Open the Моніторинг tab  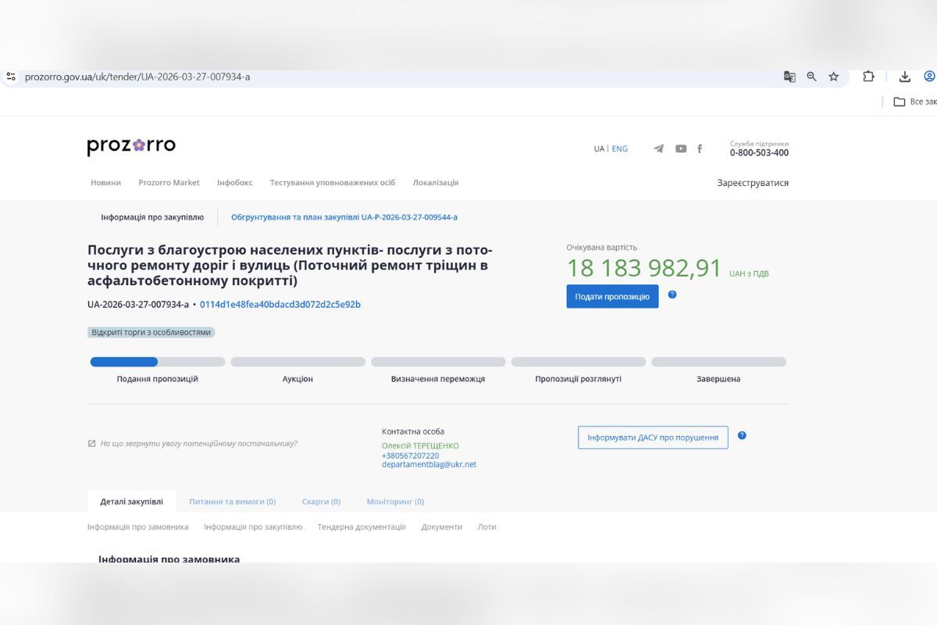[395, 502]
